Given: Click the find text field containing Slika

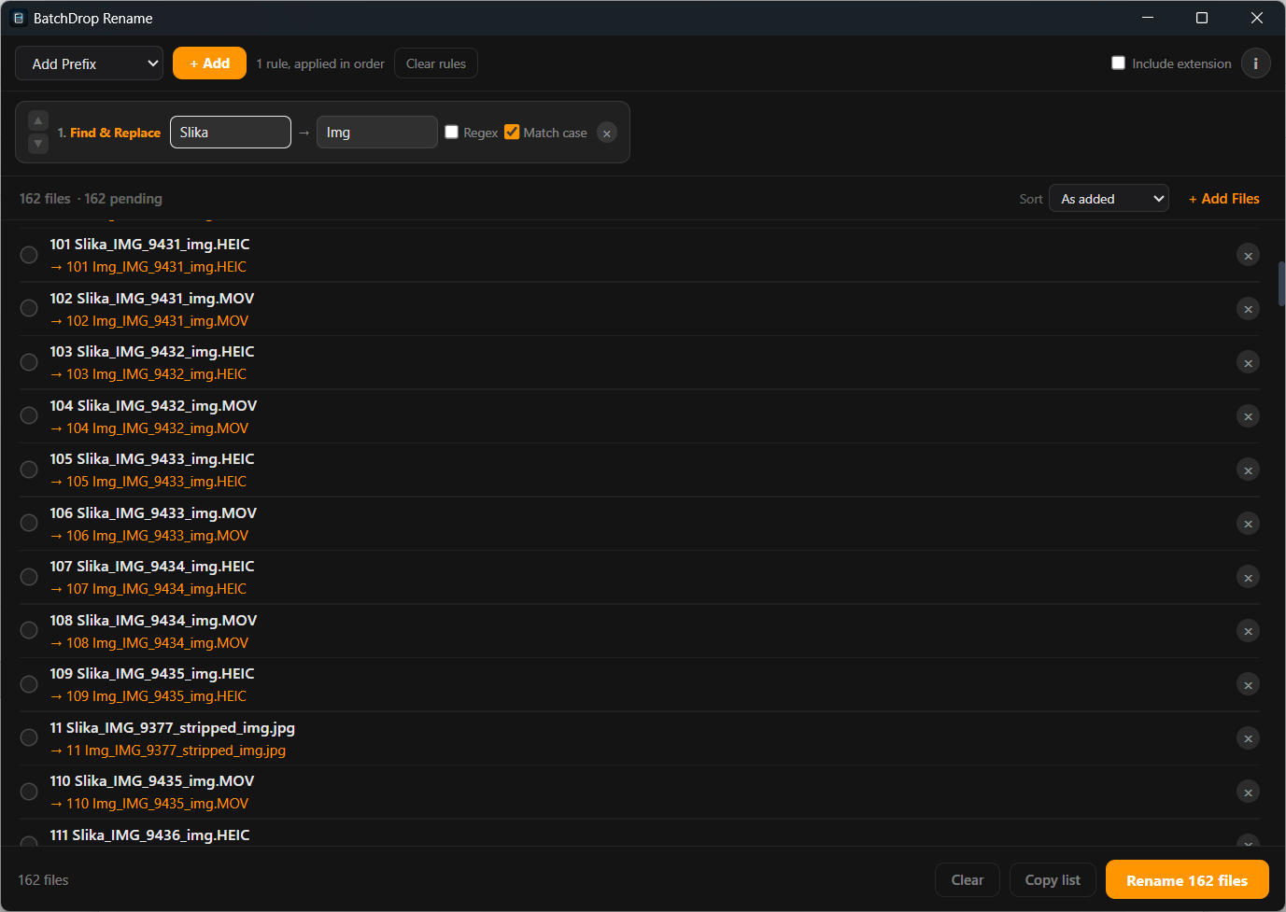Looking at the screenshot, I should (231, 133).
